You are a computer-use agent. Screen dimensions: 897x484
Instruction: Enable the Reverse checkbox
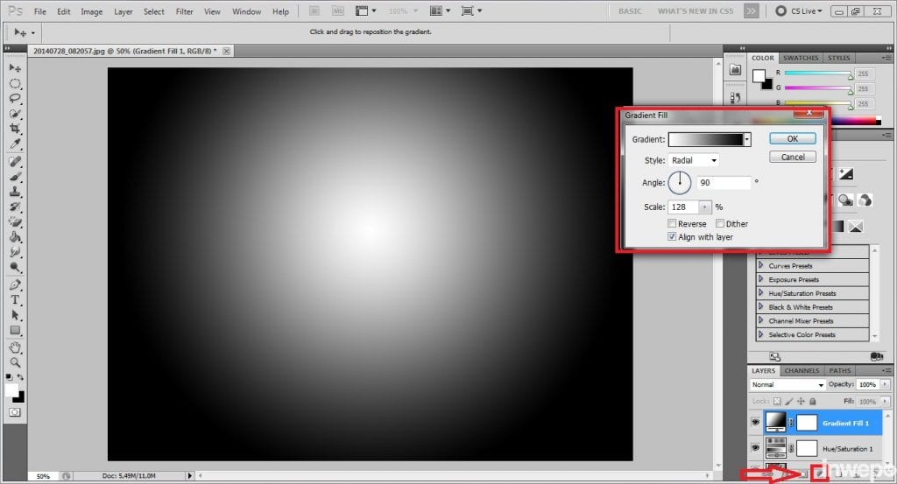(x=672, y=224)
